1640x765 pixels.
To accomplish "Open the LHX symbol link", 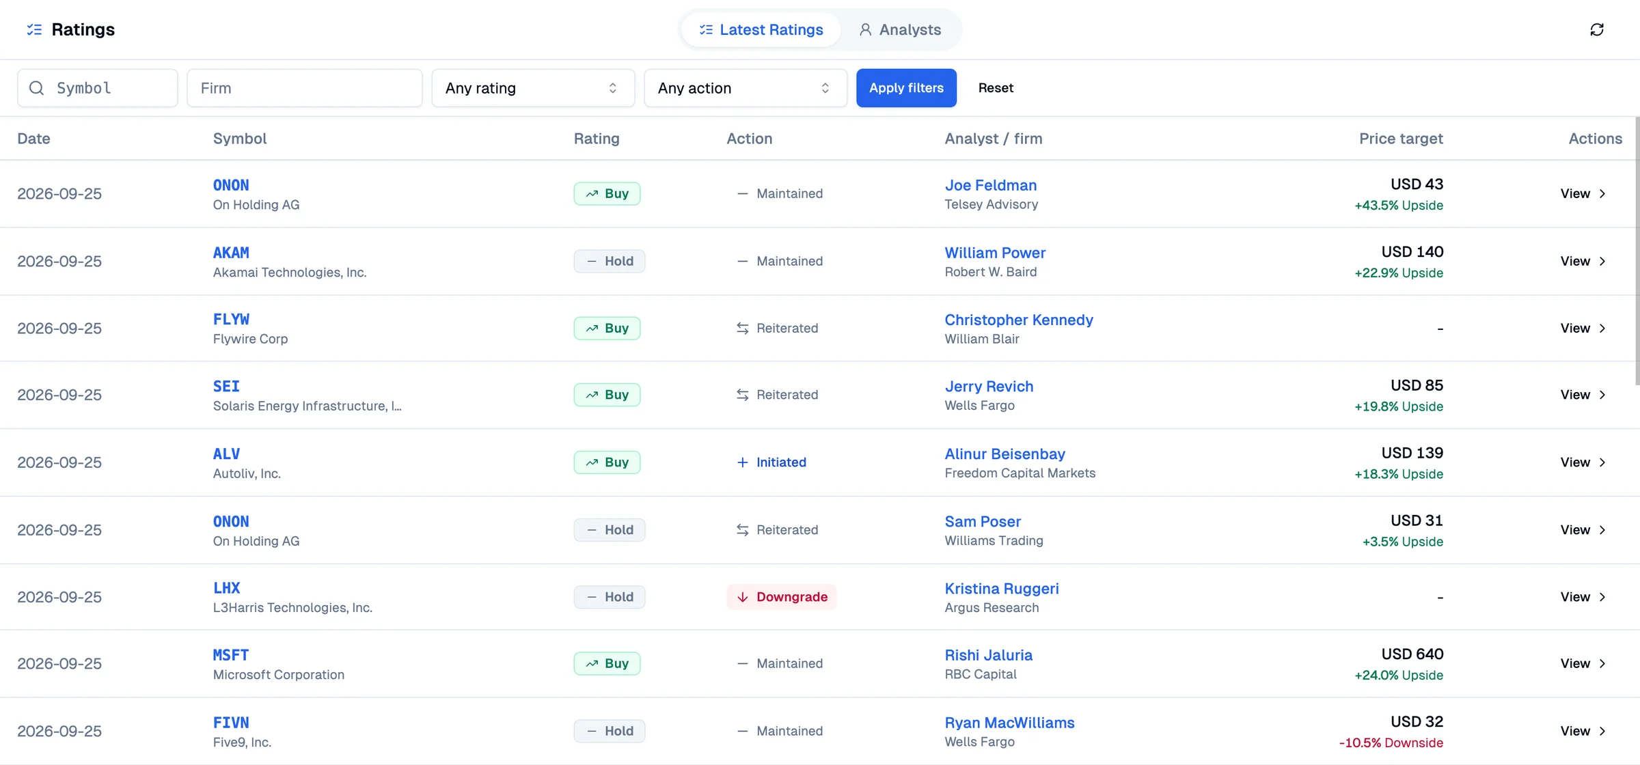I will coord(226,588).
